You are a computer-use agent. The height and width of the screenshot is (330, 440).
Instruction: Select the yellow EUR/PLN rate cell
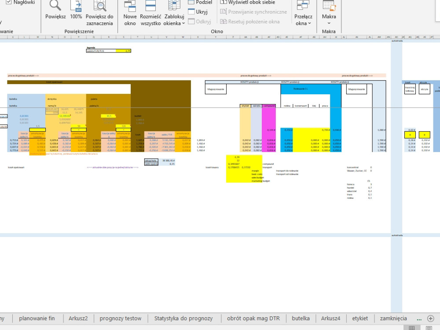pyautogui.click(x=123, y=51)
